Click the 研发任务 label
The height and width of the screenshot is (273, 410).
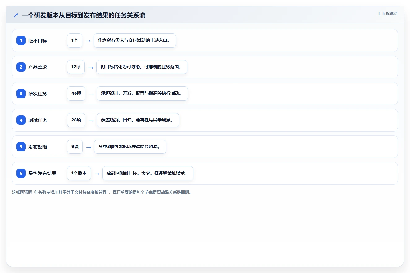click(x=38, y=94)
